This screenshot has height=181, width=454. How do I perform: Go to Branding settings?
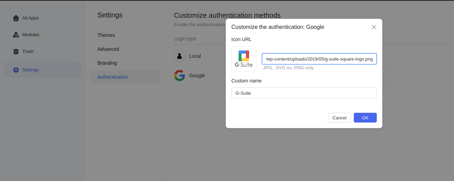coord(107,63)
